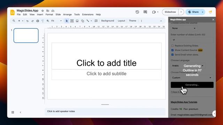Add a comment from toolbar
The width and height of the screenshot is (223, 125).
tap(96, 21)
